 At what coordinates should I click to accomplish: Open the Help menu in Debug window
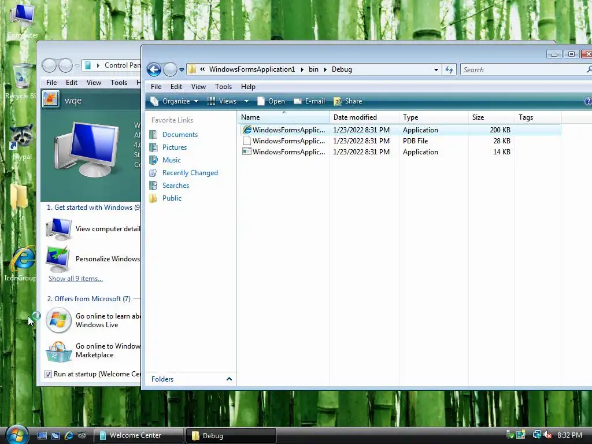click(x=248, y=87)
